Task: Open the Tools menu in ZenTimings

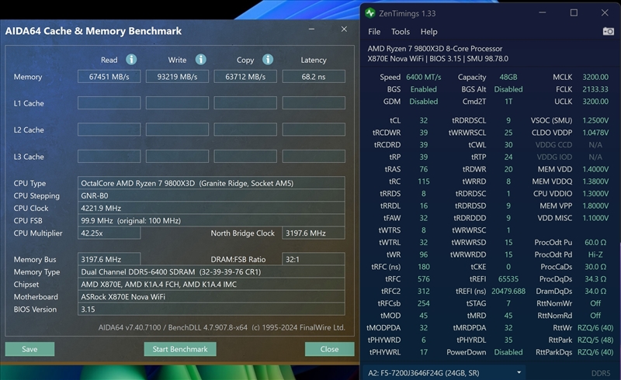Action: click(x=401, y=32)
